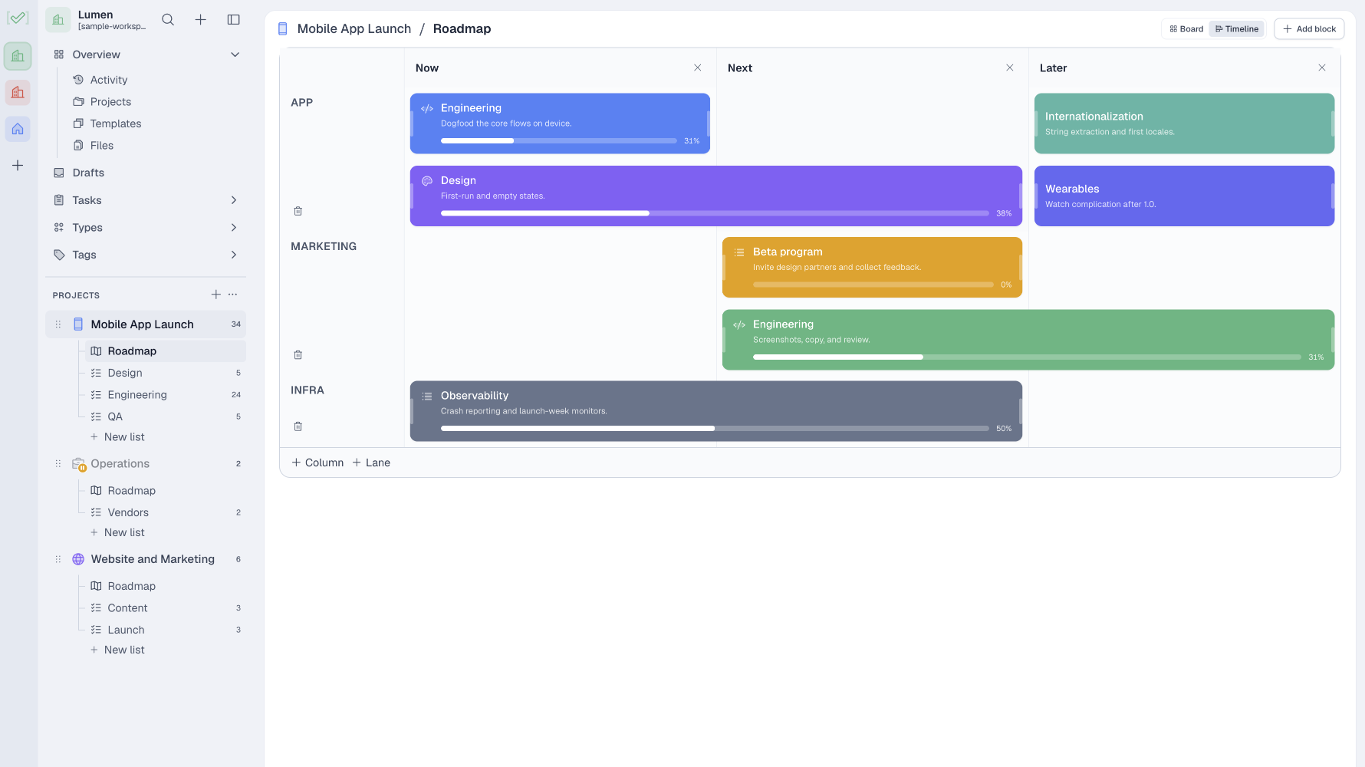Open the Wearables block
The height and width of the screenshot is (767, 1365).
click(x=1184, y=196)
